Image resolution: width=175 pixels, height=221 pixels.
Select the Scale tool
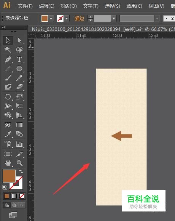[x=19, y=97]
